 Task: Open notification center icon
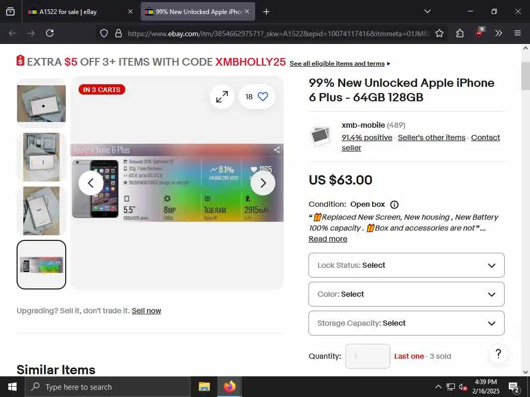coord(513,387)
